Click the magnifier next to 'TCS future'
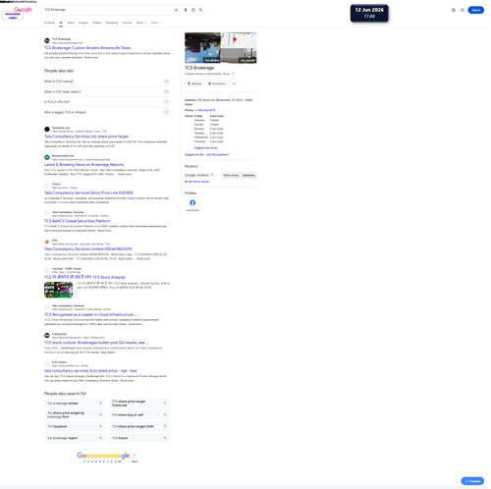The height and width of the screenshot is (489, 491). (x=165, y=438)
